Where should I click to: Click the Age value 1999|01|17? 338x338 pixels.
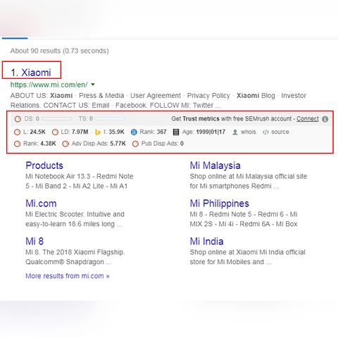click(211, 132)
